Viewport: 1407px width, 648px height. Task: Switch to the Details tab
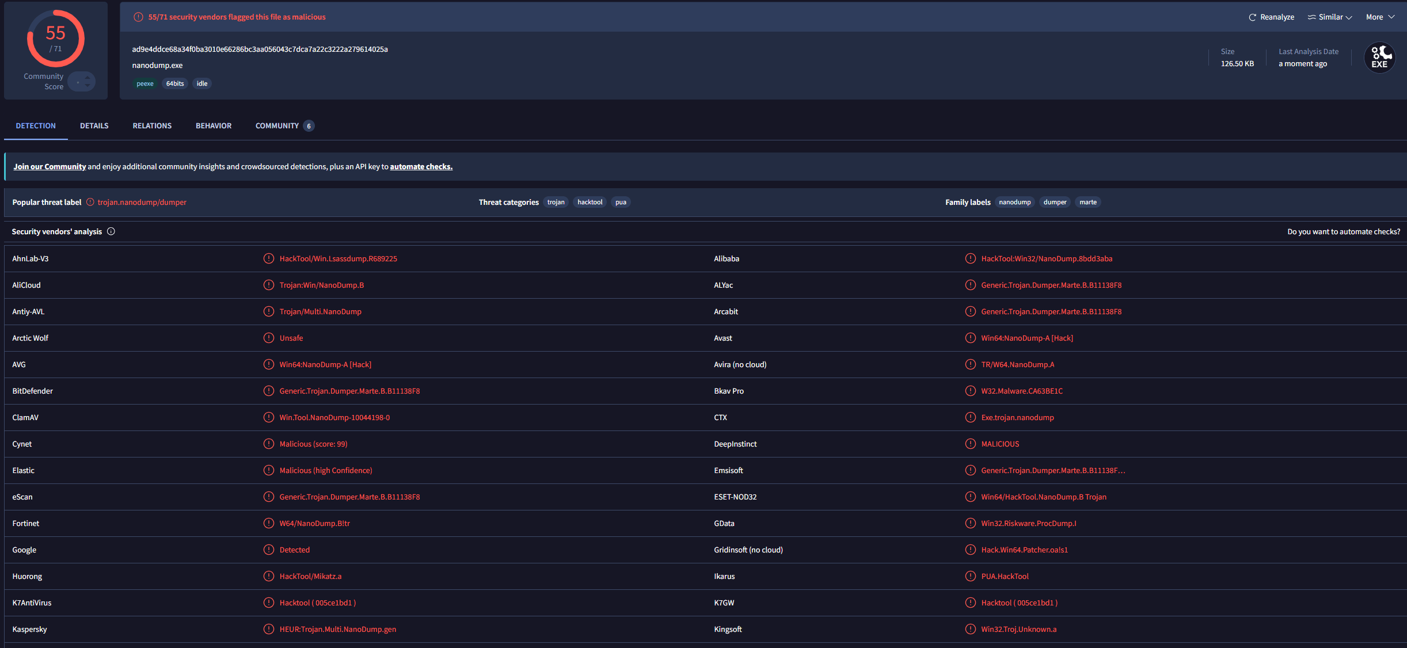(x=94, y=125)
